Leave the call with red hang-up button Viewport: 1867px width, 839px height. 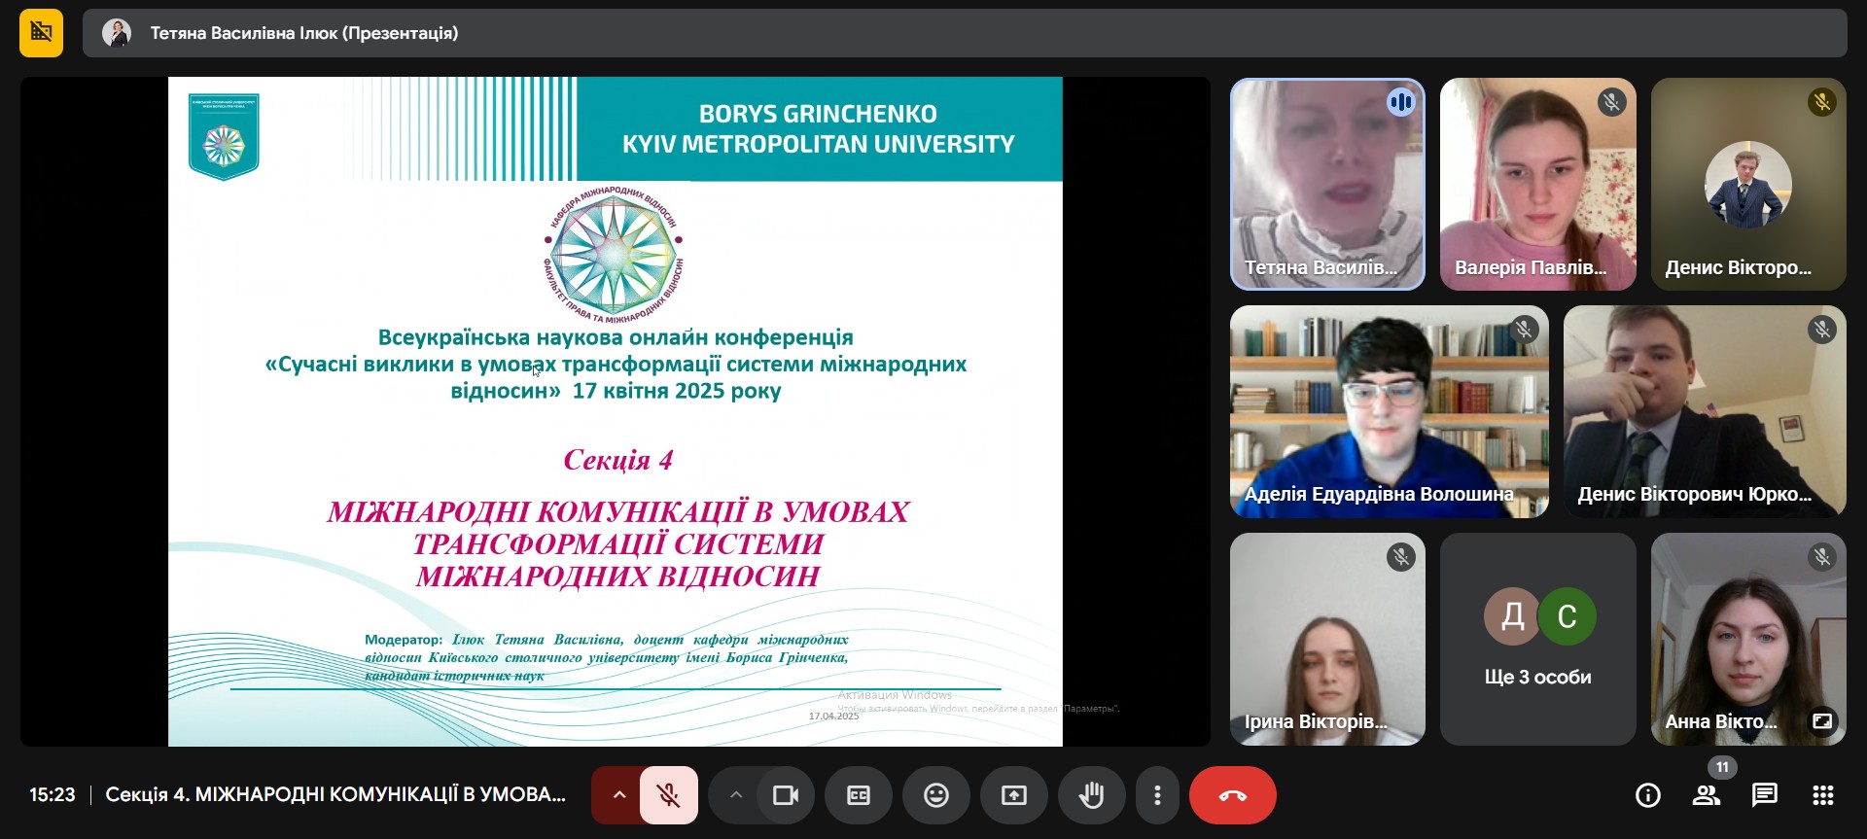[x=1232, y=795]
